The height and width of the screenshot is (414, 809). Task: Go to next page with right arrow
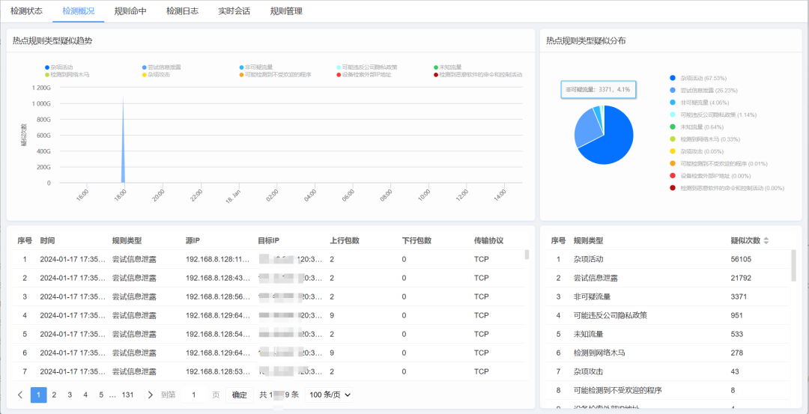pyautogui.click(x=150, y=395)
